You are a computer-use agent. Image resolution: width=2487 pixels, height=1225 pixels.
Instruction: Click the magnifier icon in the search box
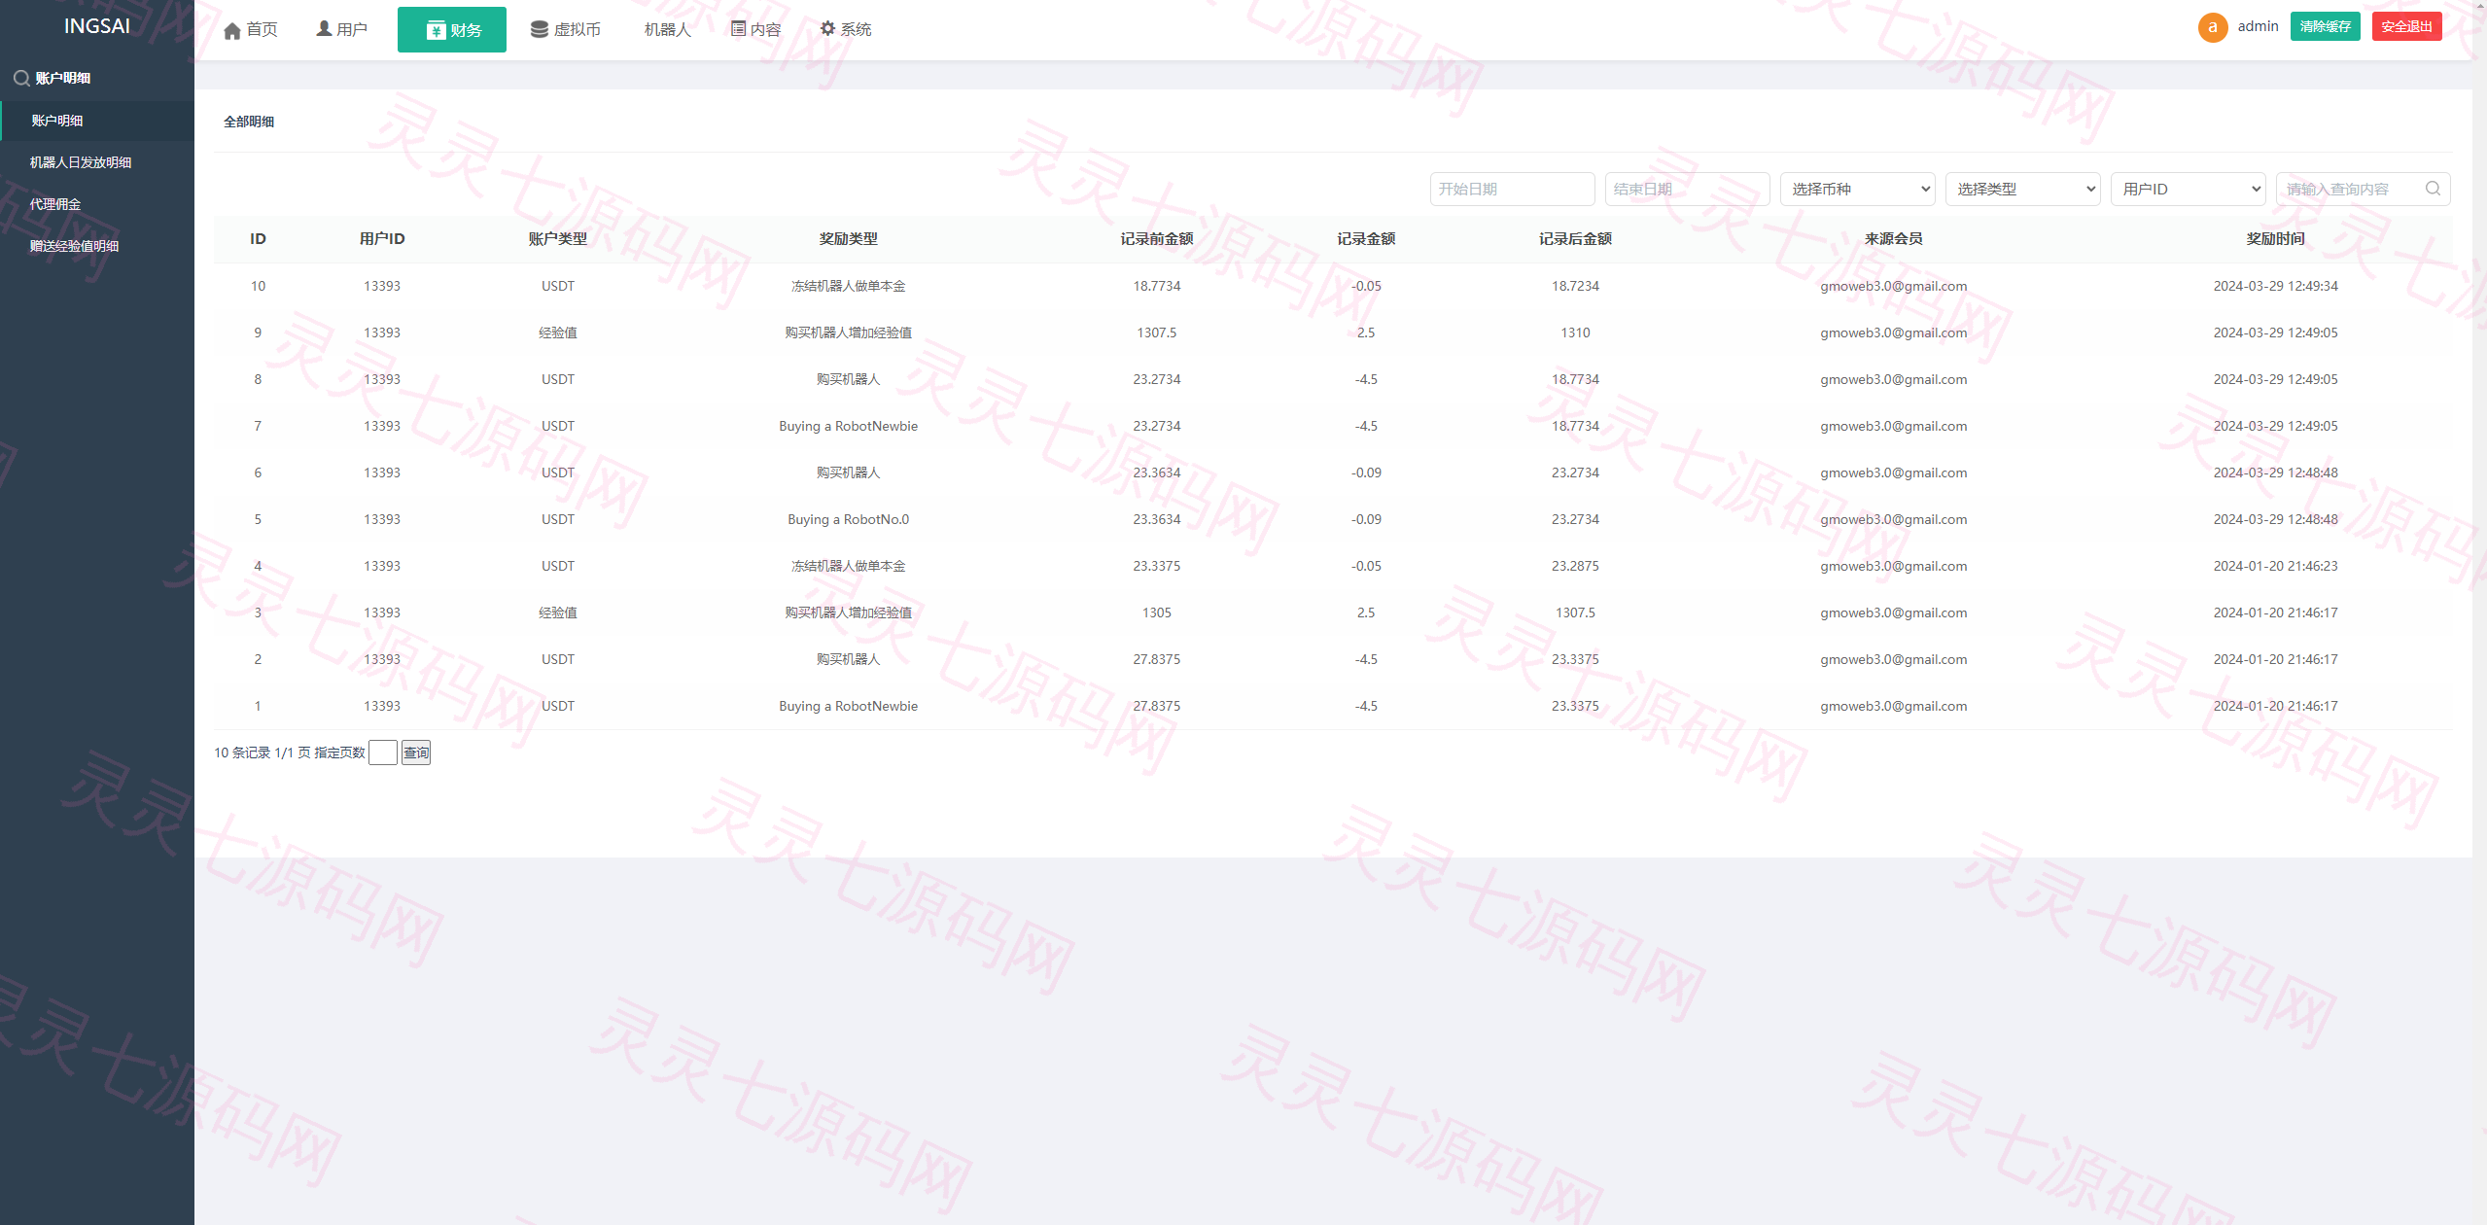[x=2433, y=189]
